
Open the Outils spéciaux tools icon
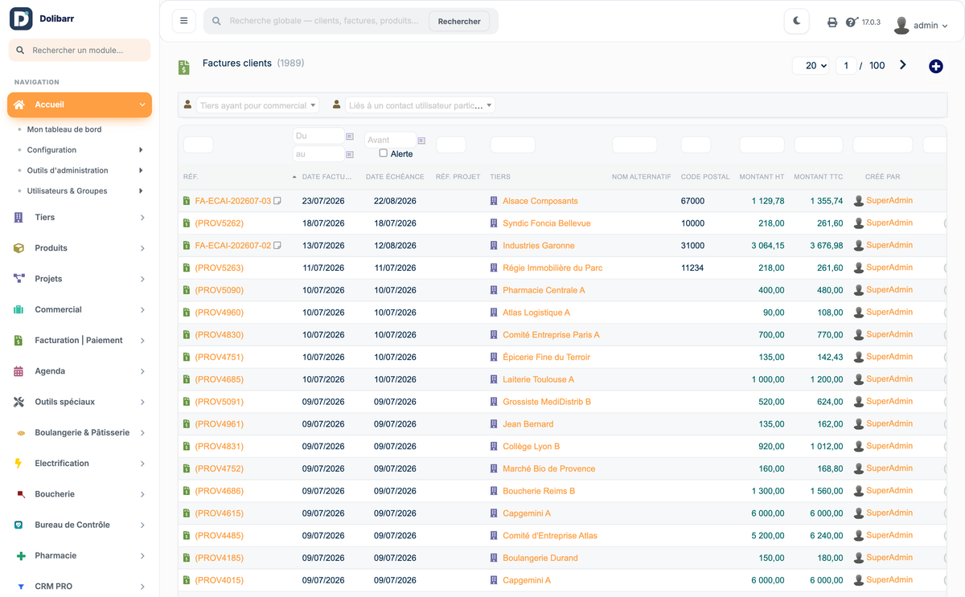[18, 402]
